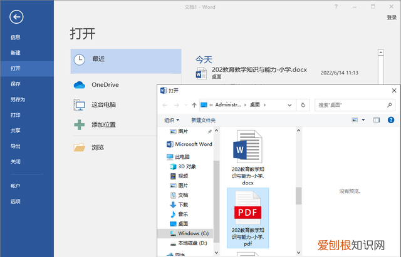Open the view options dropdown arrow

coord(363,120)
